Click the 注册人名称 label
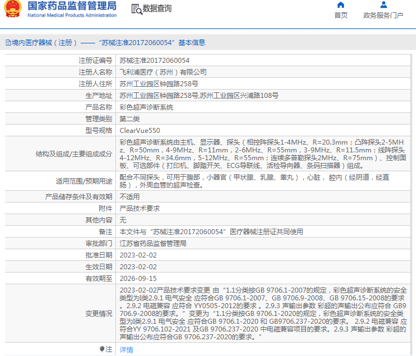This screenshot has width=416, height=356. tap(95, 72)
